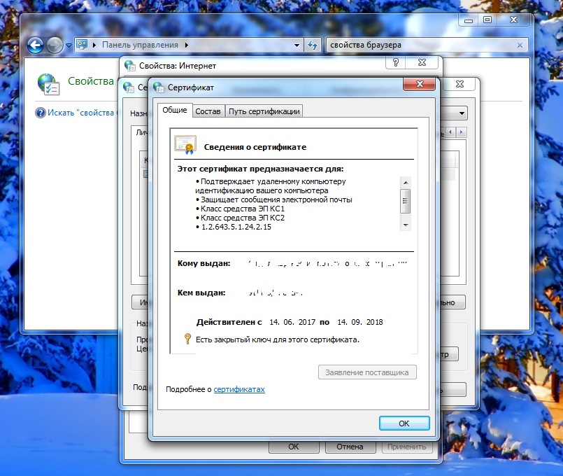Click the purposes list scrollbar down arrow

[x=405, y=225]
